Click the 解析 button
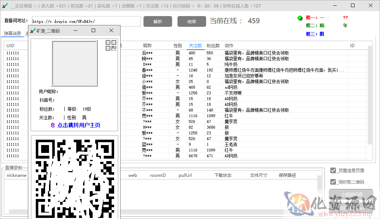The image size is (380, 219). [x=158, y=21]
